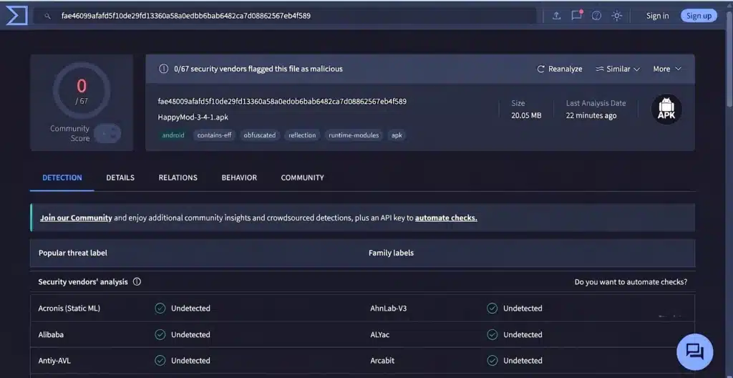Click the AhnLab-V3 Undetected check icon

[x=492, y=309]
